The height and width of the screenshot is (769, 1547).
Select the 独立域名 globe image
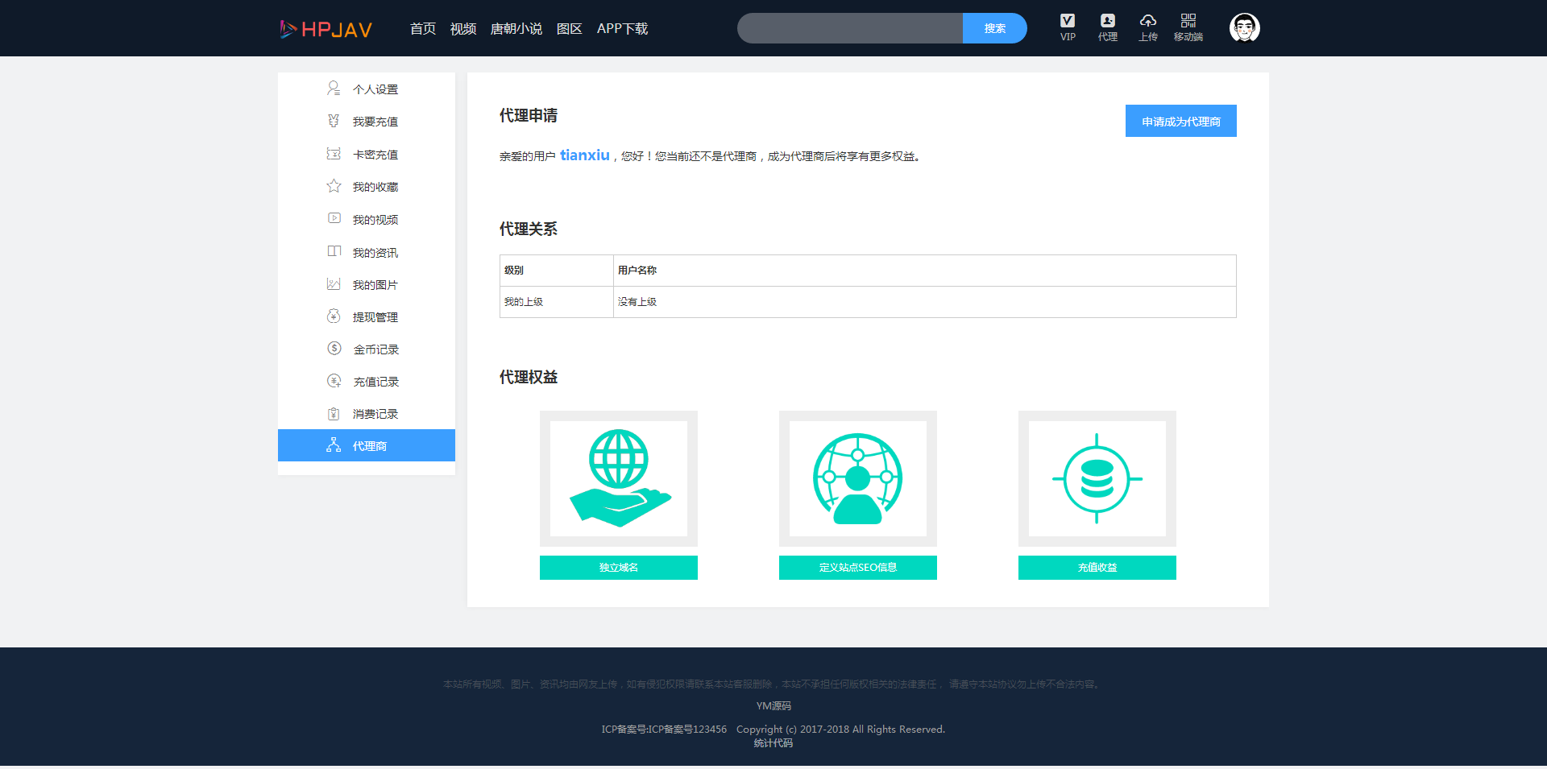tap(619, 478)
